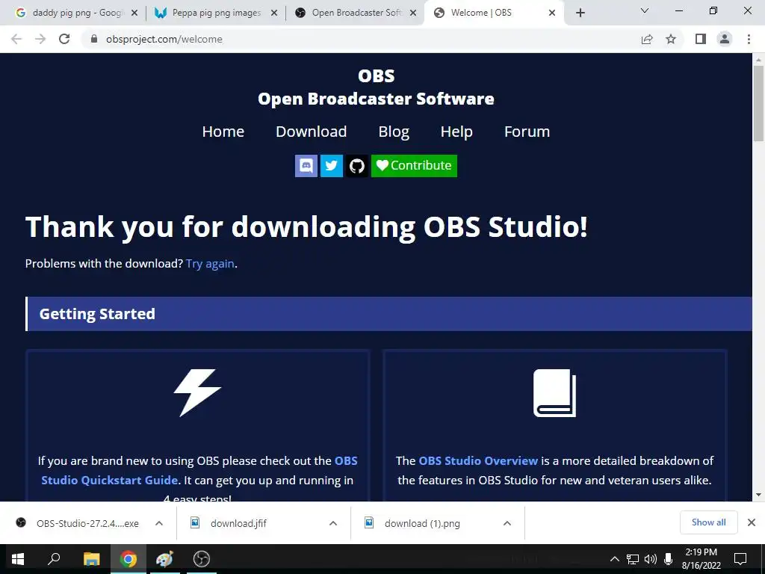765x574 pixels.
Task: Open the OBS Studio Overview link
Action: pyautogui.click(x=478, y=460)
